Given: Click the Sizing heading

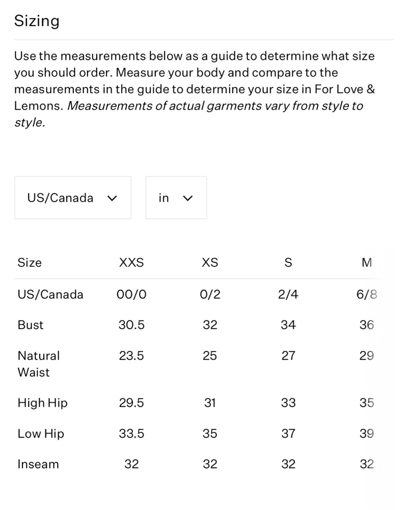Looking at the screenshot, I should pos(37,21).
